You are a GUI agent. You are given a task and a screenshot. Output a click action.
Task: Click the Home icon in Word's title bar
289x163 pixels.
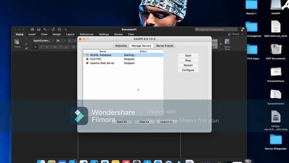click(x=33, y=29)
